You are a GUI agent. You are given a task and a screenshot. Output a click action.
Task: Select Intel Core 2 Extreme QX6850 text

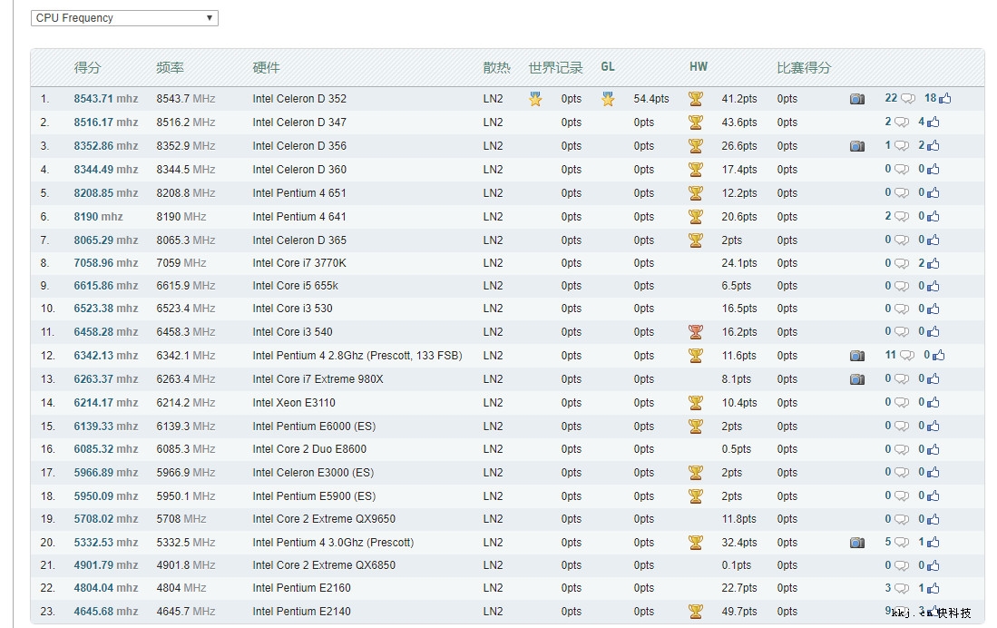324,565
